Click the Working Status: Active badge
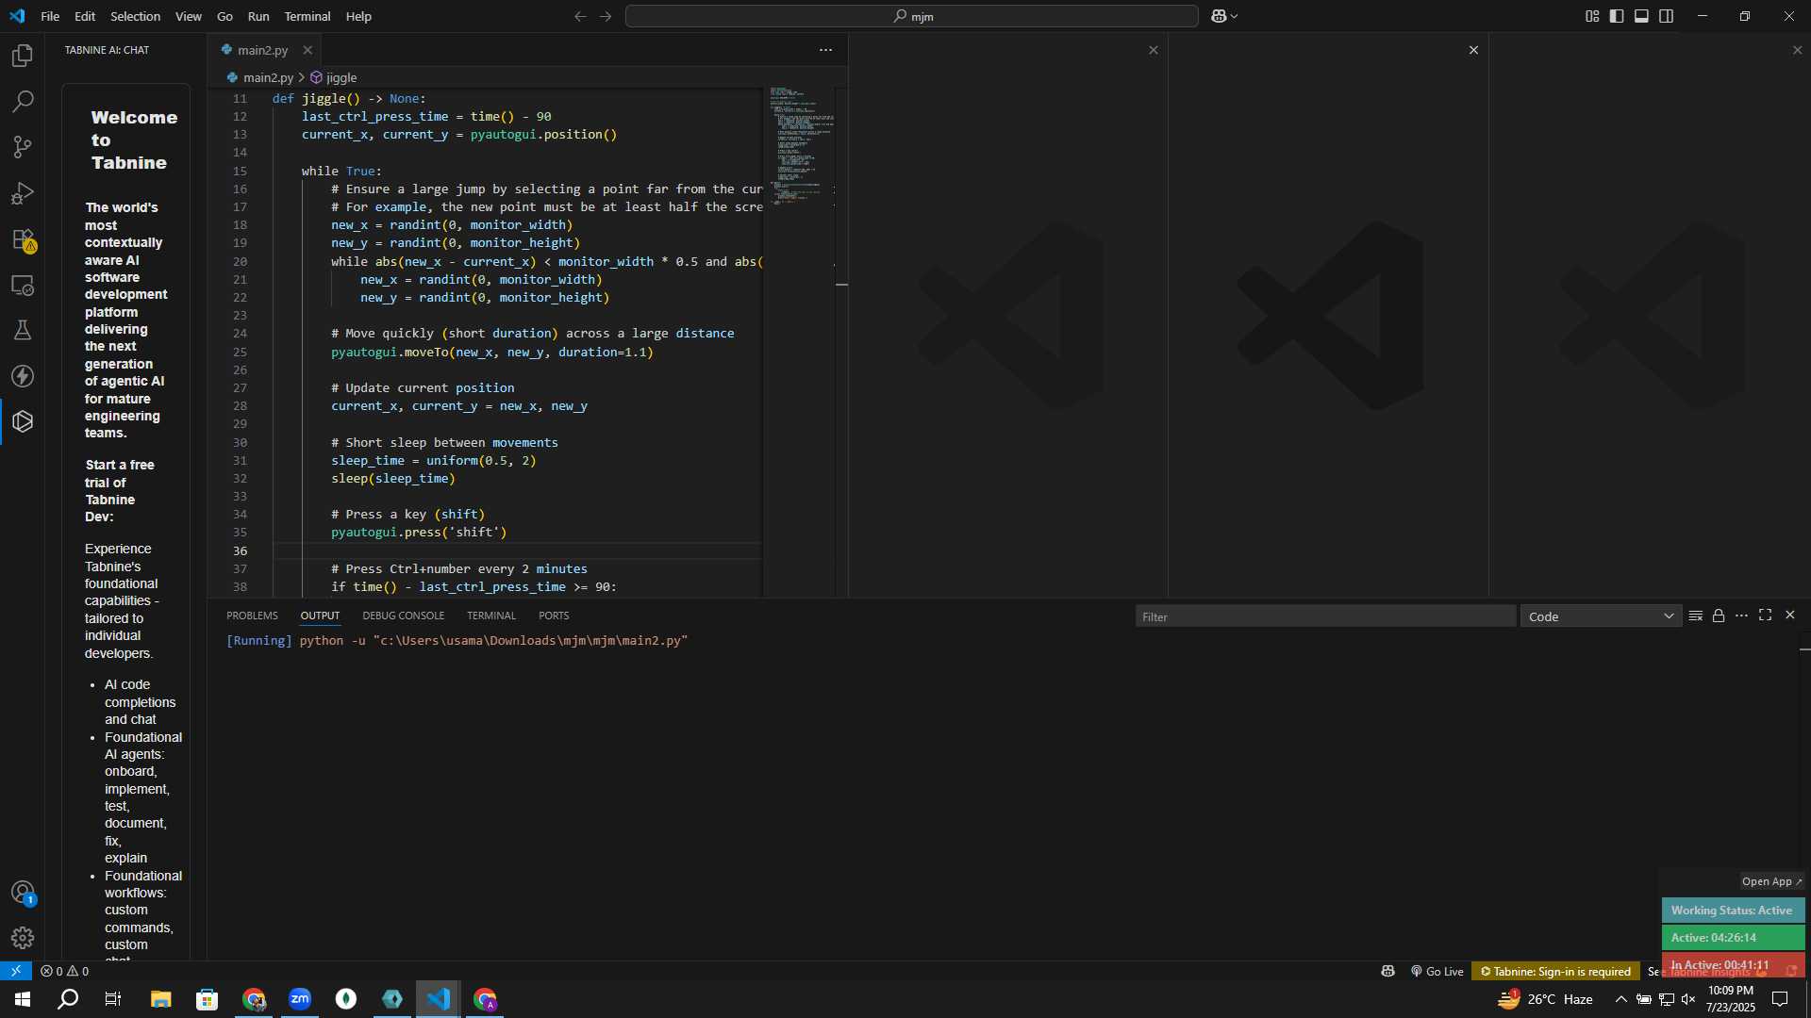 click(x=1733, y=911)
